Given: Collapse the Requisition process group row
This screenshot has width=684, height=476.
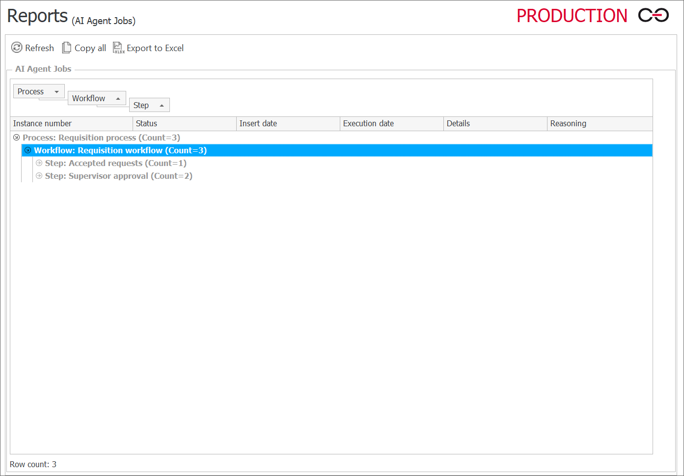Looking at the screenshot, I should 17,138.
